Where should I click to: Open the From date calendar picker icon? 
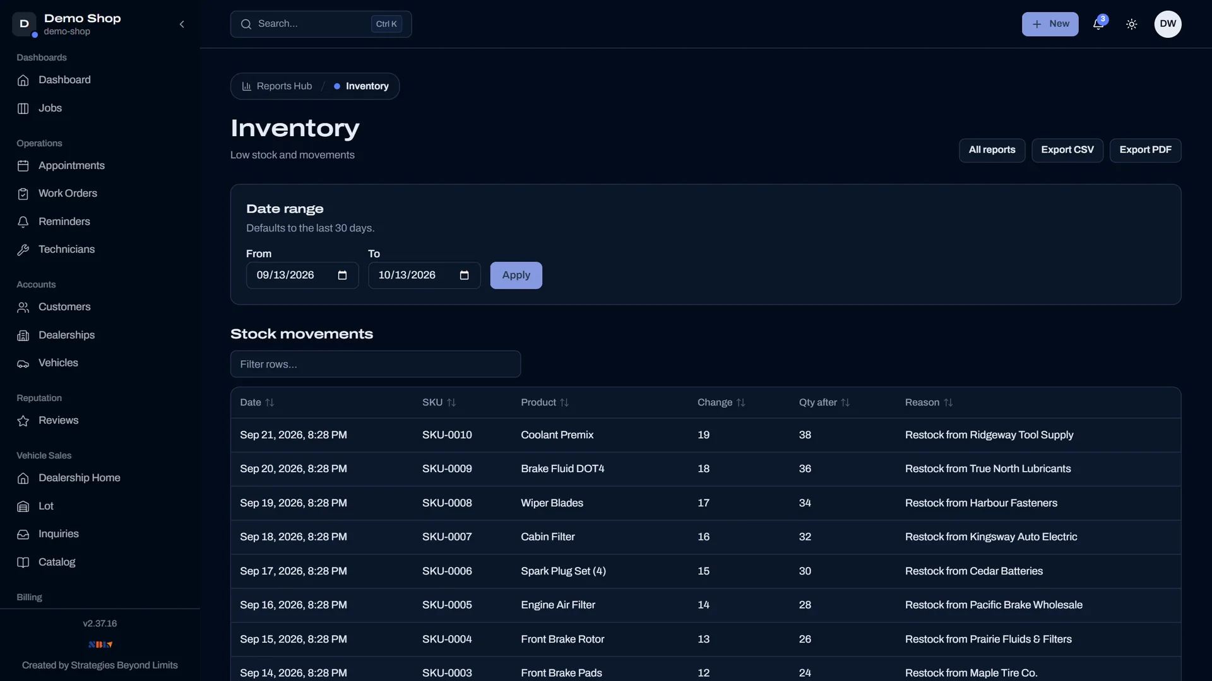click(342, 276)
